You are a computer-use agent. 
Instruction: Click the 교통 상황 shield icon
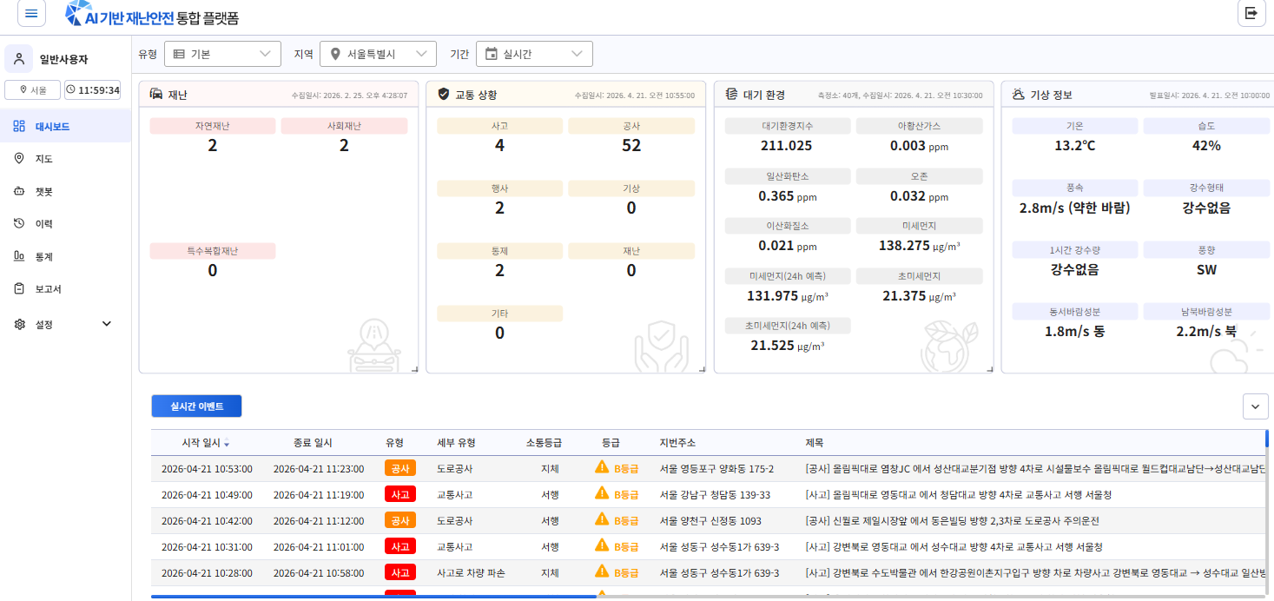click(x=444, y=94)
